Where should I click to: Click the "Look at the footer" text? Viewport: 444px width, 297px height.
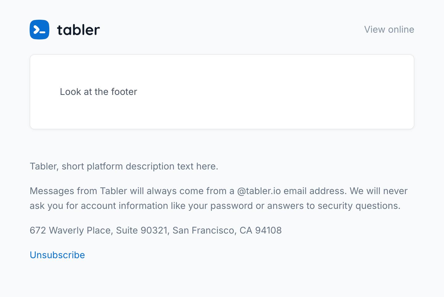click(x=98, y=92)
